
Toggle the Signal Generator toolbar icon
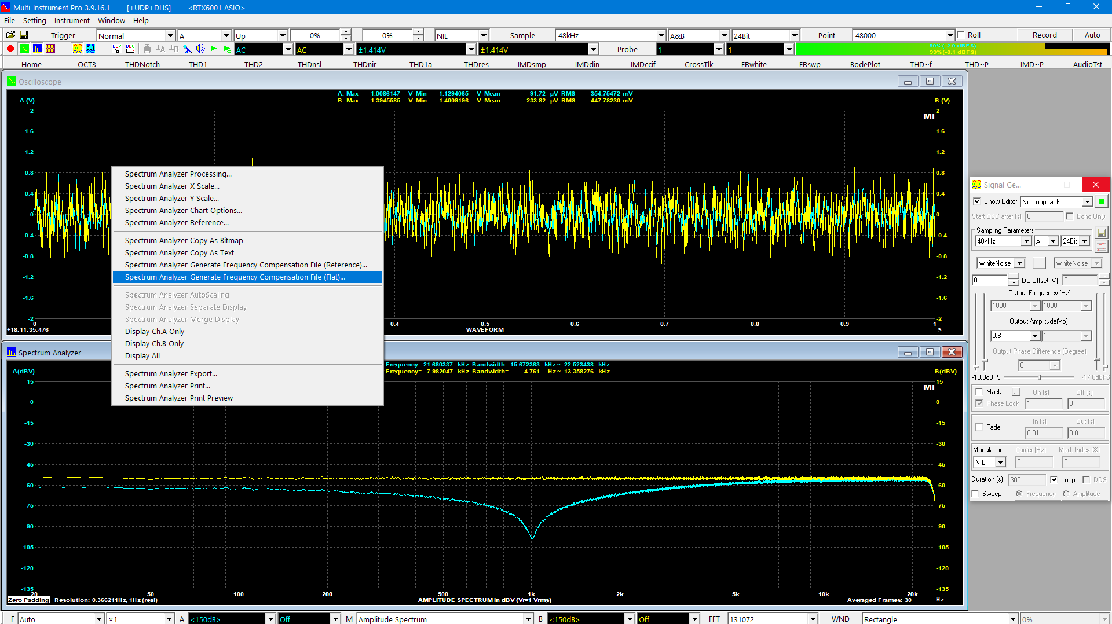pyautogui.click(x=77, y=49)
